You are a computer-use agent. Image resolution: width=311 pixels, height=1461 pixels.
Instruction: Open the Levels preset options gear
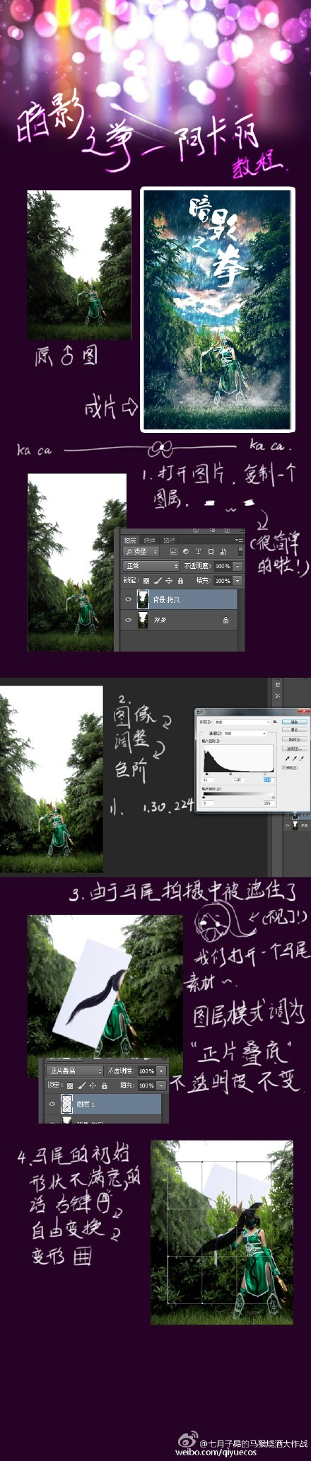275,722
